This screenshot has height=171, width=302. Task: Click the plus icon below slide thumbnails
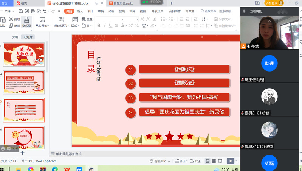click(x=22, y=153)
